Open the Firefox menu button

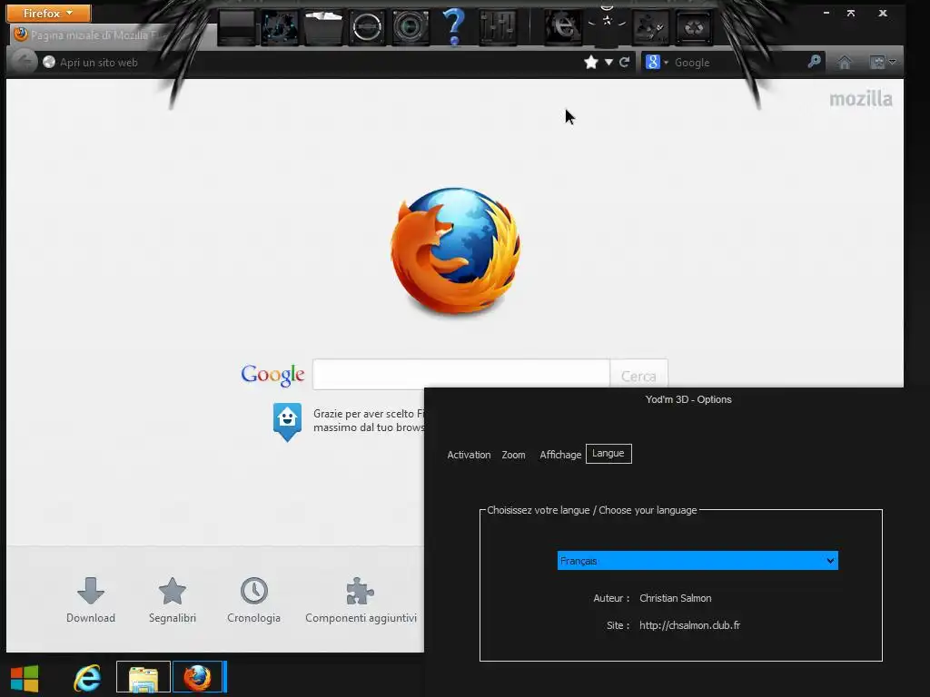point(49,13)
